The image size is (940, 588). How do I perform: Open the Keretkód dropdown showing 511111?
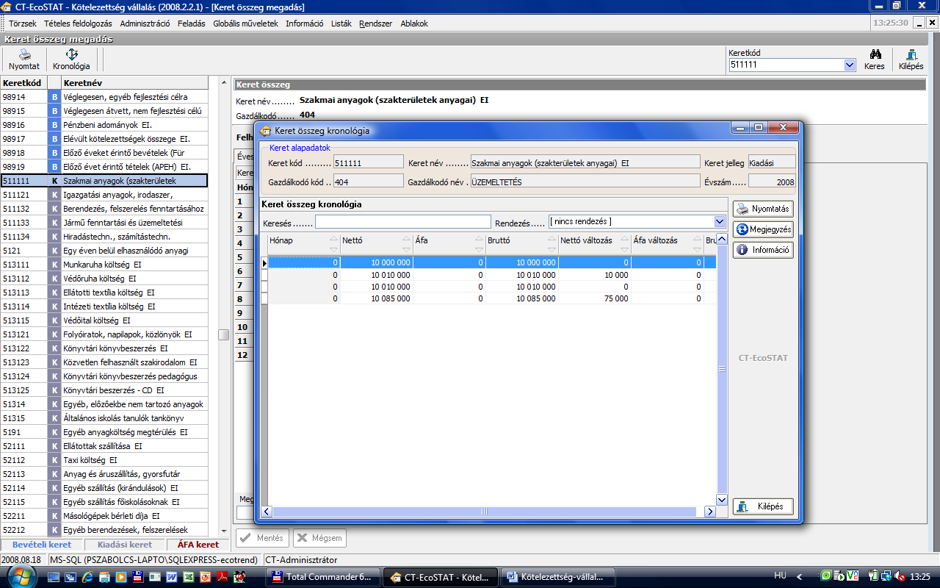tap(850, 65)
